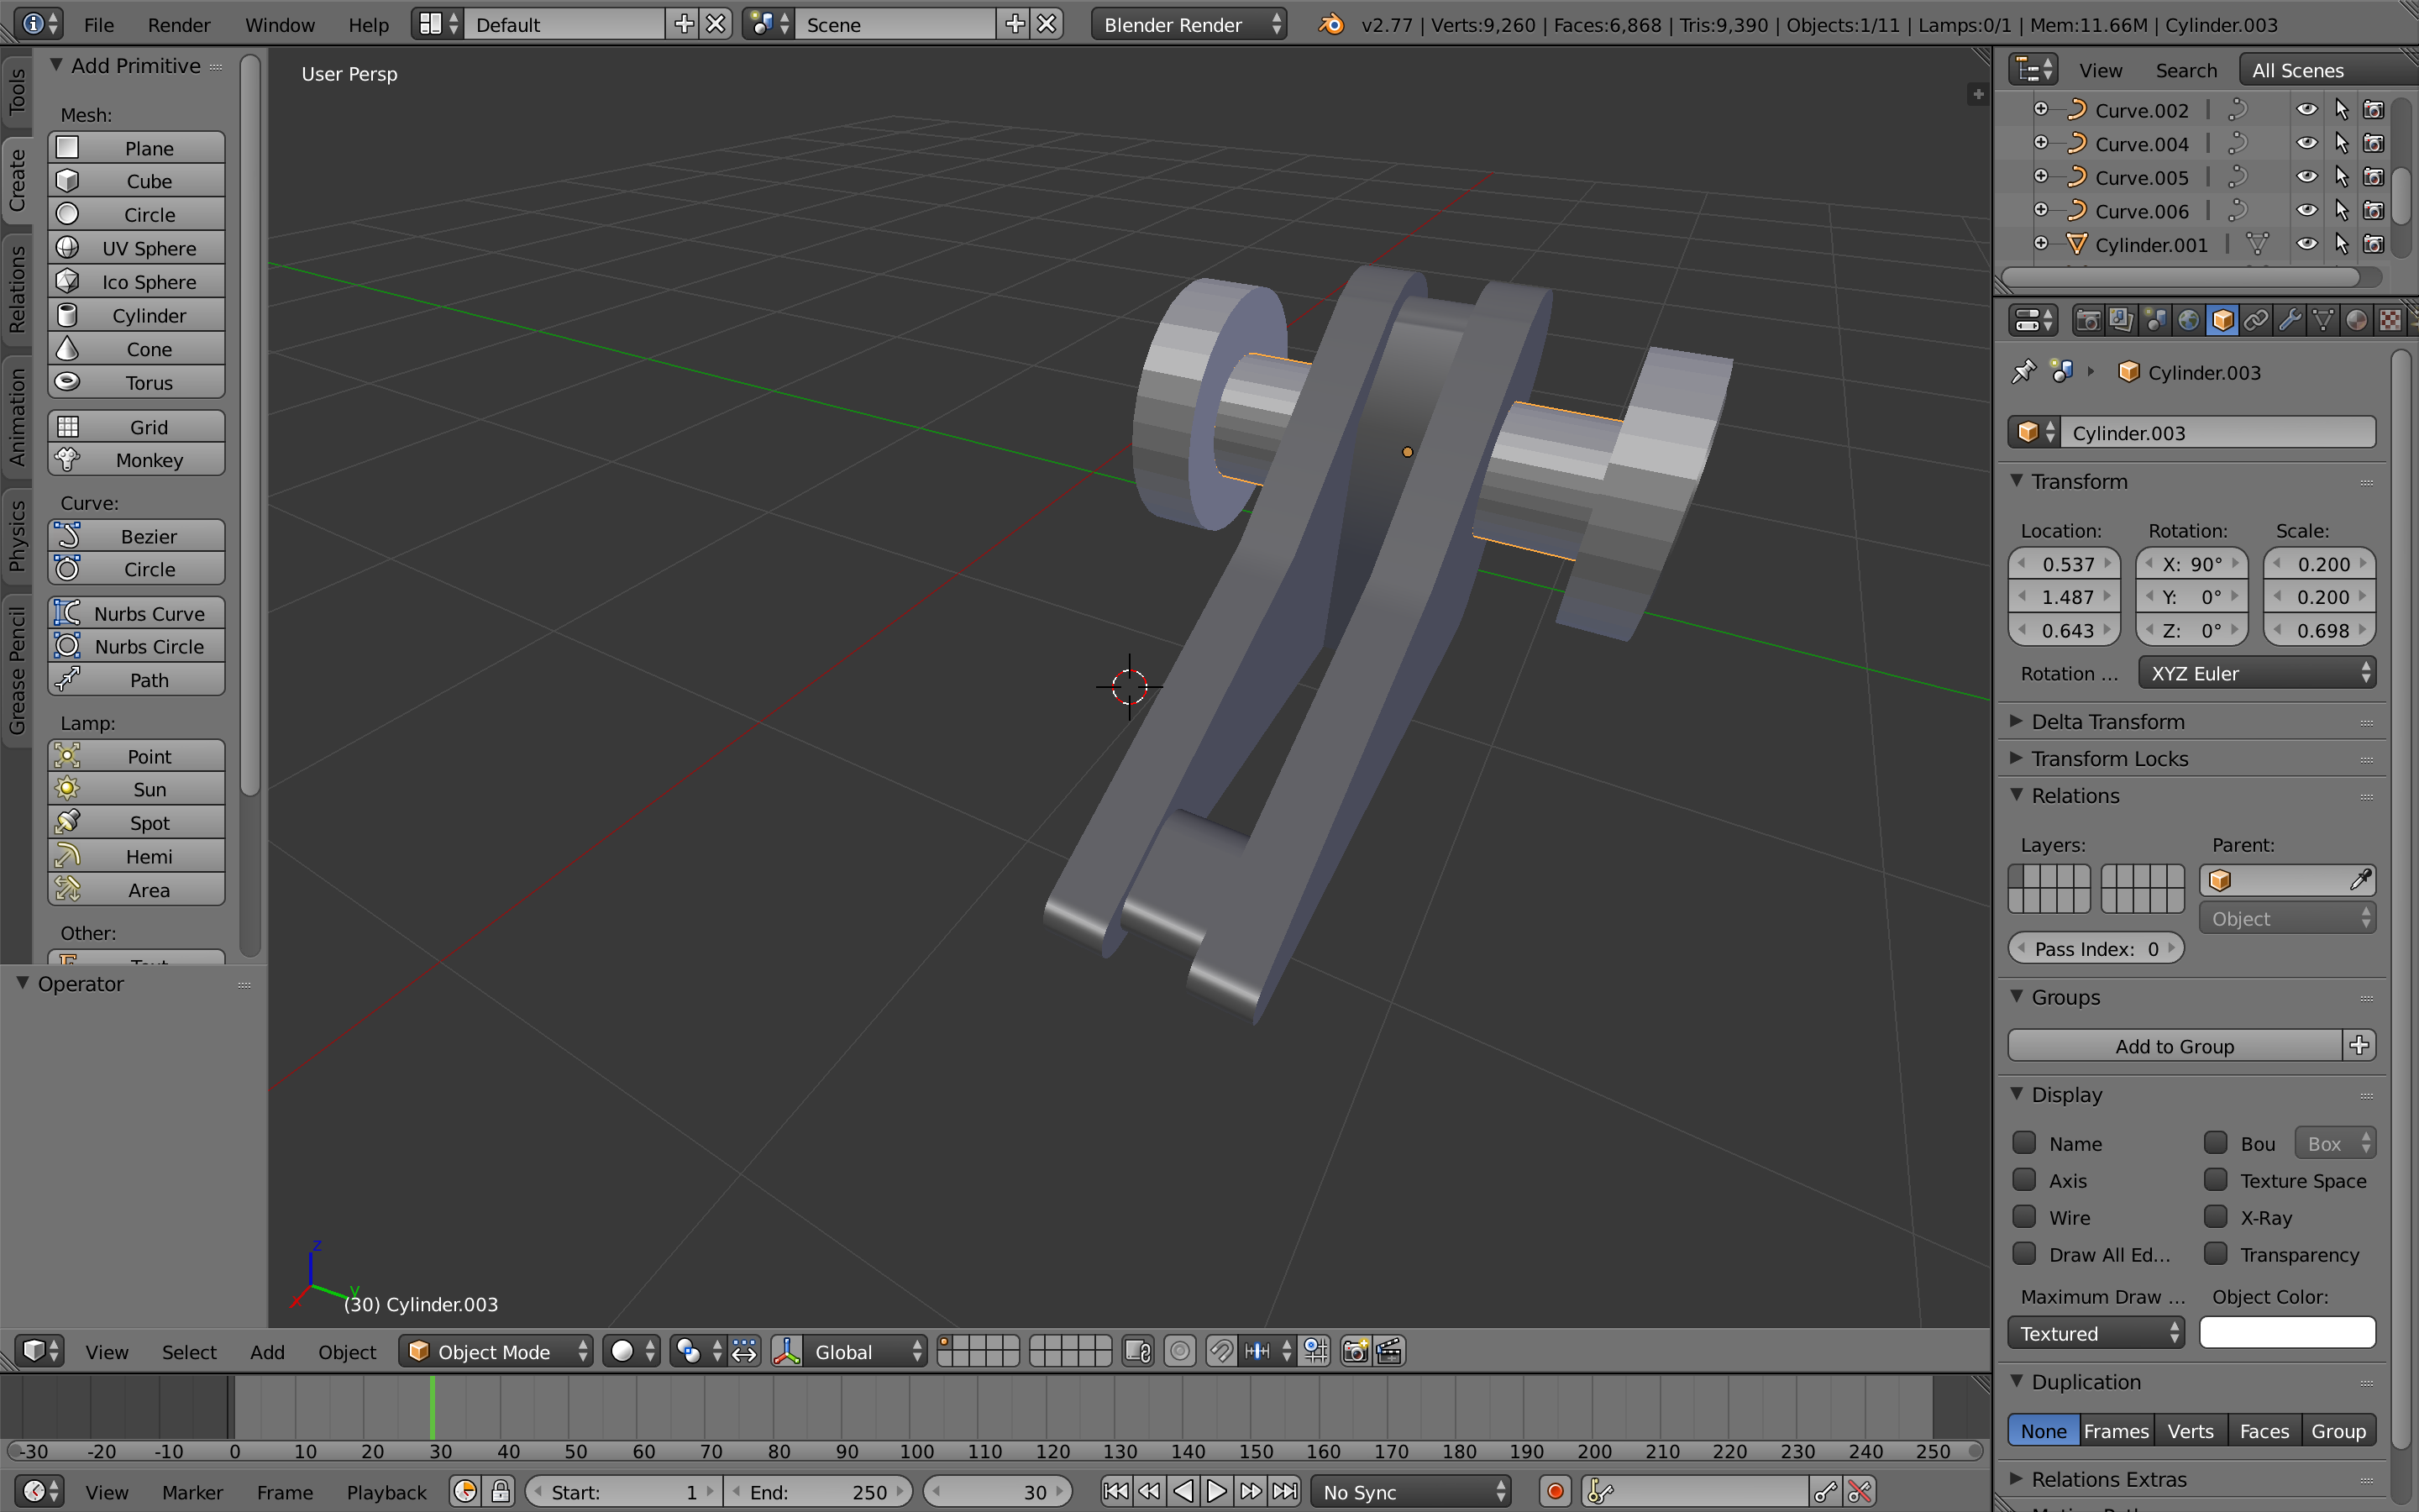Toggle the snap magnet icon
The width and height of the screenshot is (2419, 1512).
(x=1221, y=1351)
